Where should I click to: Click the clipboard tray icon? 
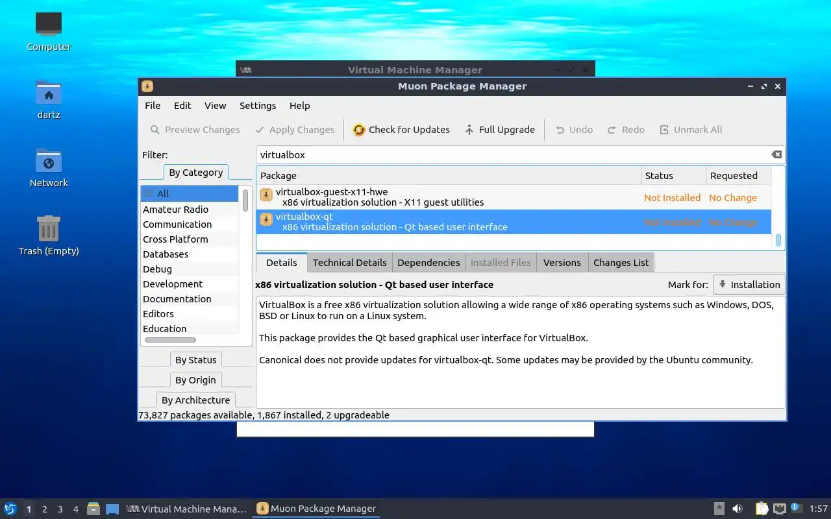[762, 509]
